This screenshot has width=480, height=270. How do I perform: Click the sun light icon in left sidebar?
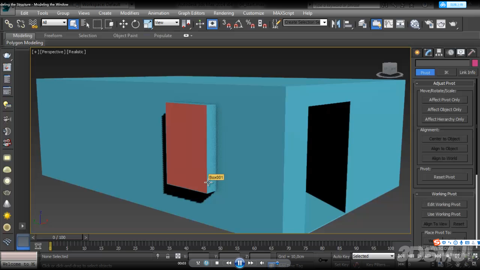[7, 216]
